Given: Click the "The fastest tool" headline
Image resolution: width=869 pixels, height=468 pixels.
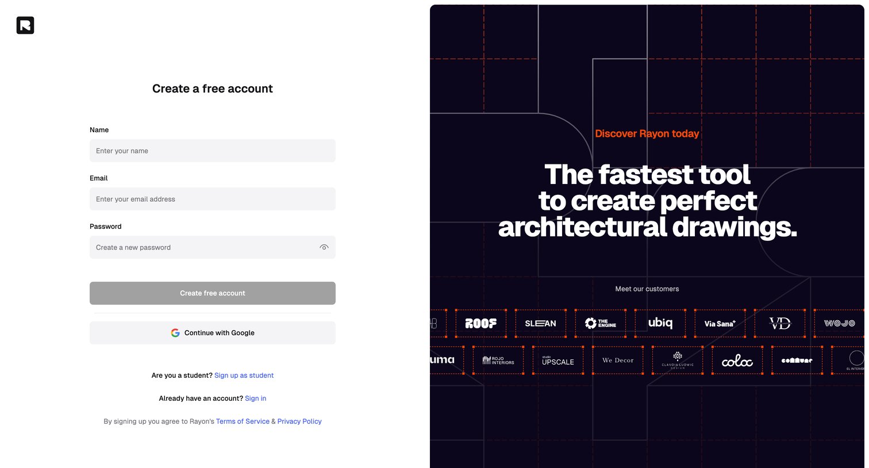Looking at the screenshot, I should 647,175.
